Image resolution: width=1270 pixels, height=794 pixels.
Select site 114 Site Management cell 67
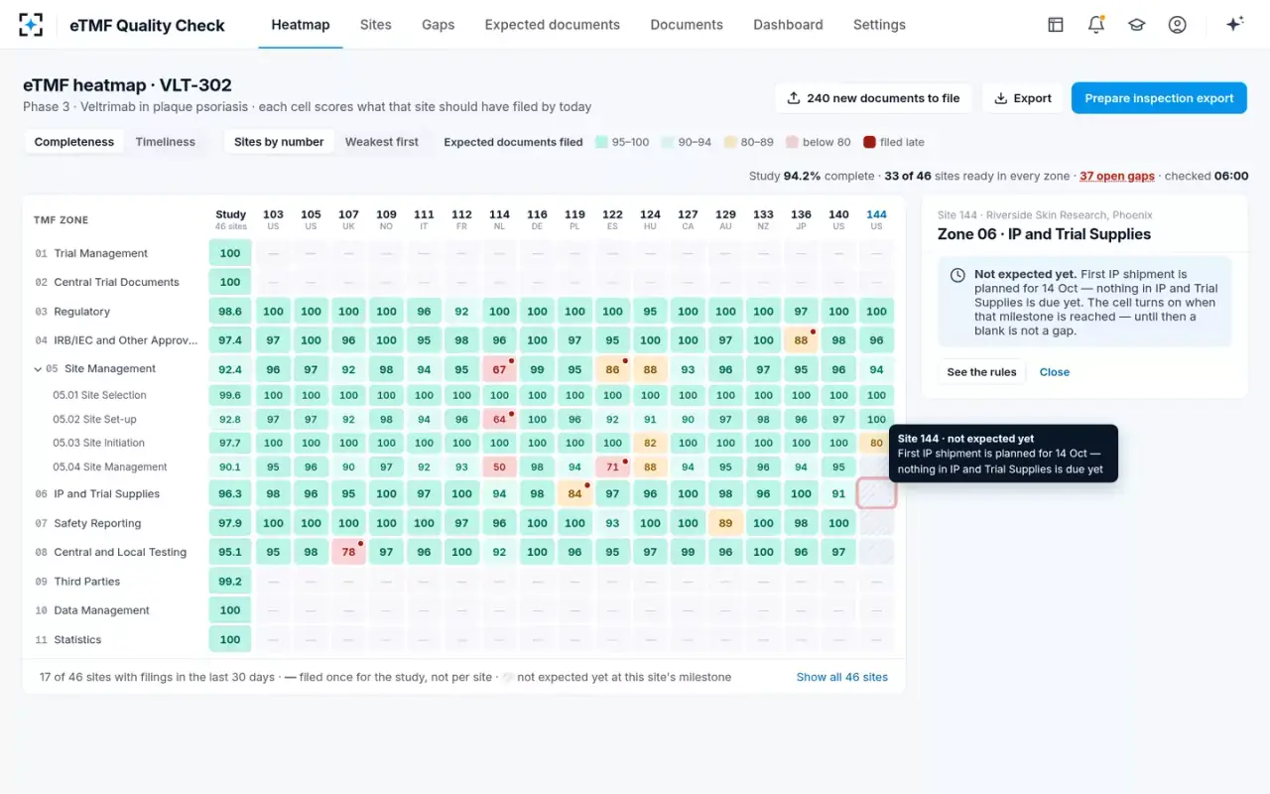point(500,369)
